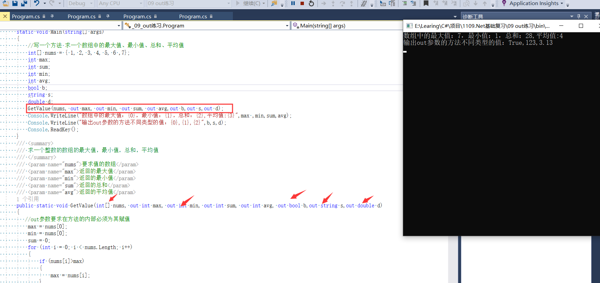The image size is (600, 283).
Task: Click the 继续(C) continue button
Action: tap(248, 3)
